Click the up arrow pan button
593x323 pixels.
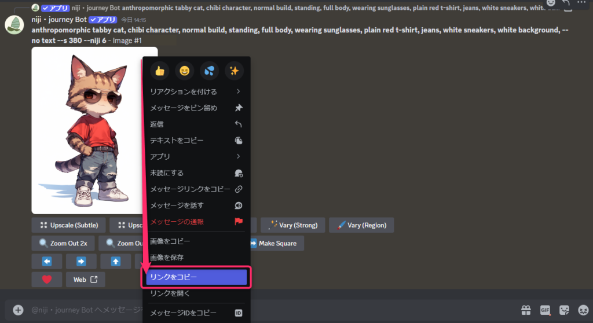pyautogui.click(x=116, y=261)
